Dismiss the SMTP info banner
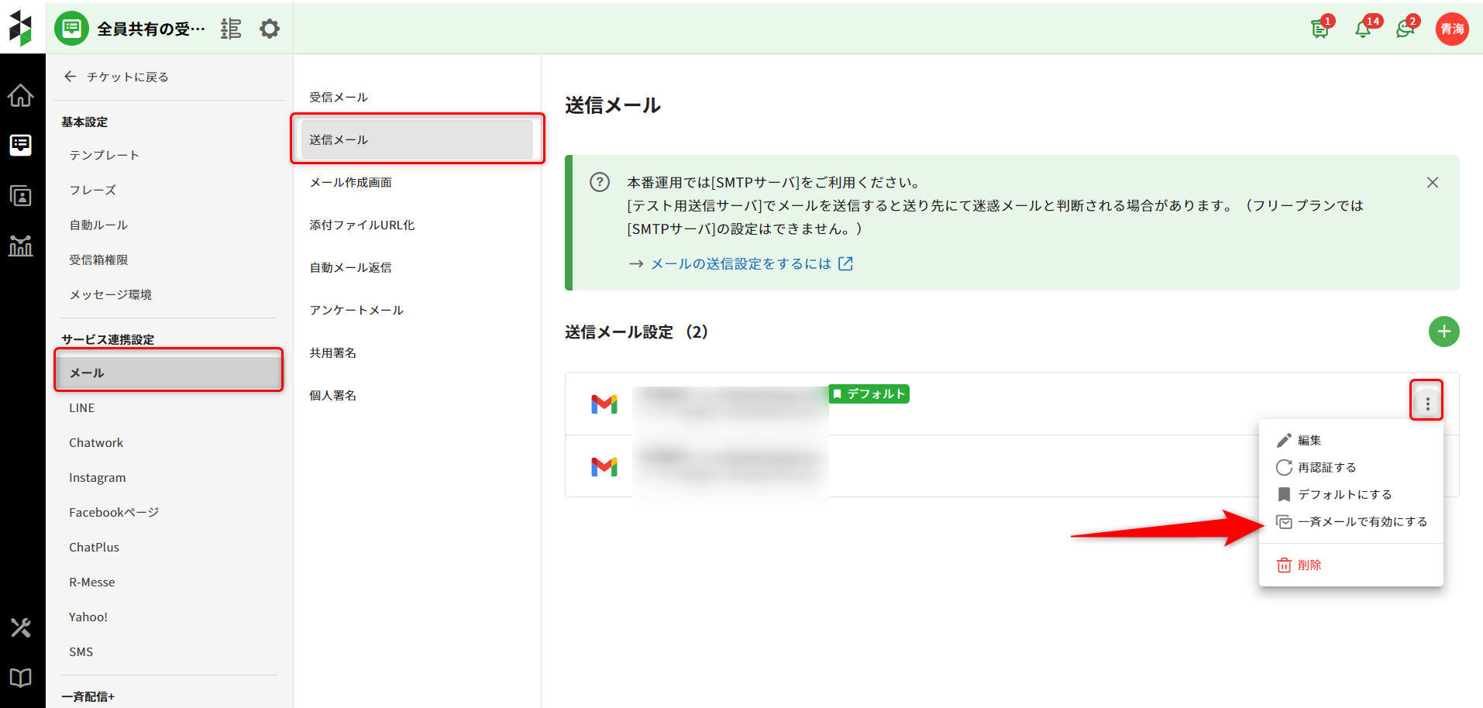The width and height of the screenshot is (1483, 708). [x=1432, y=183]
